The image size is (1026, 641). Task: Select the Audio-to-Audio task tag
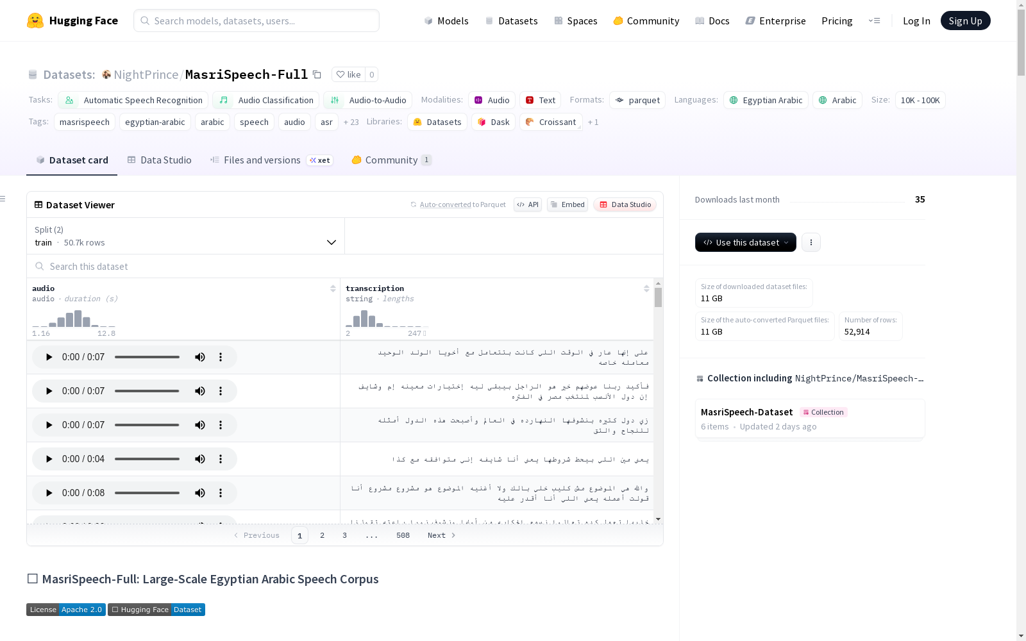pos(367,100)
